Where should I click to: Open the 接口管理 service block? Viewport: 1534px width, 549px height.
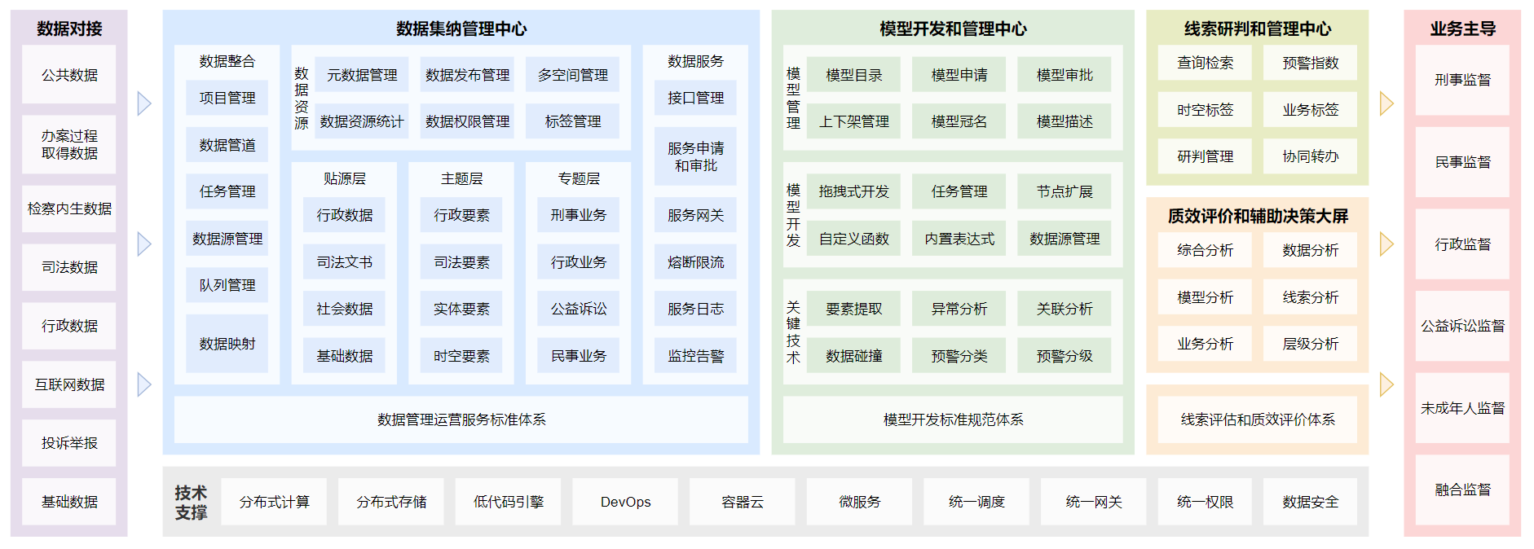click(x=695, y=98)
